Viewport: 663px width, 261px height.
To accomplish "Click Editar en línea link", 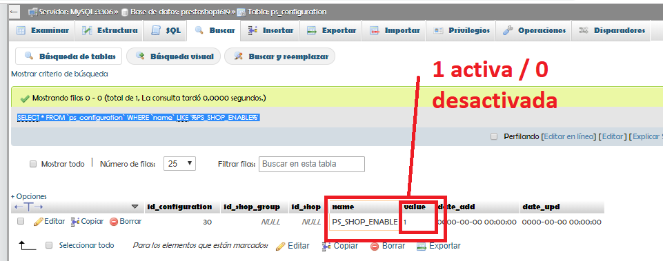I will [568, 137].
